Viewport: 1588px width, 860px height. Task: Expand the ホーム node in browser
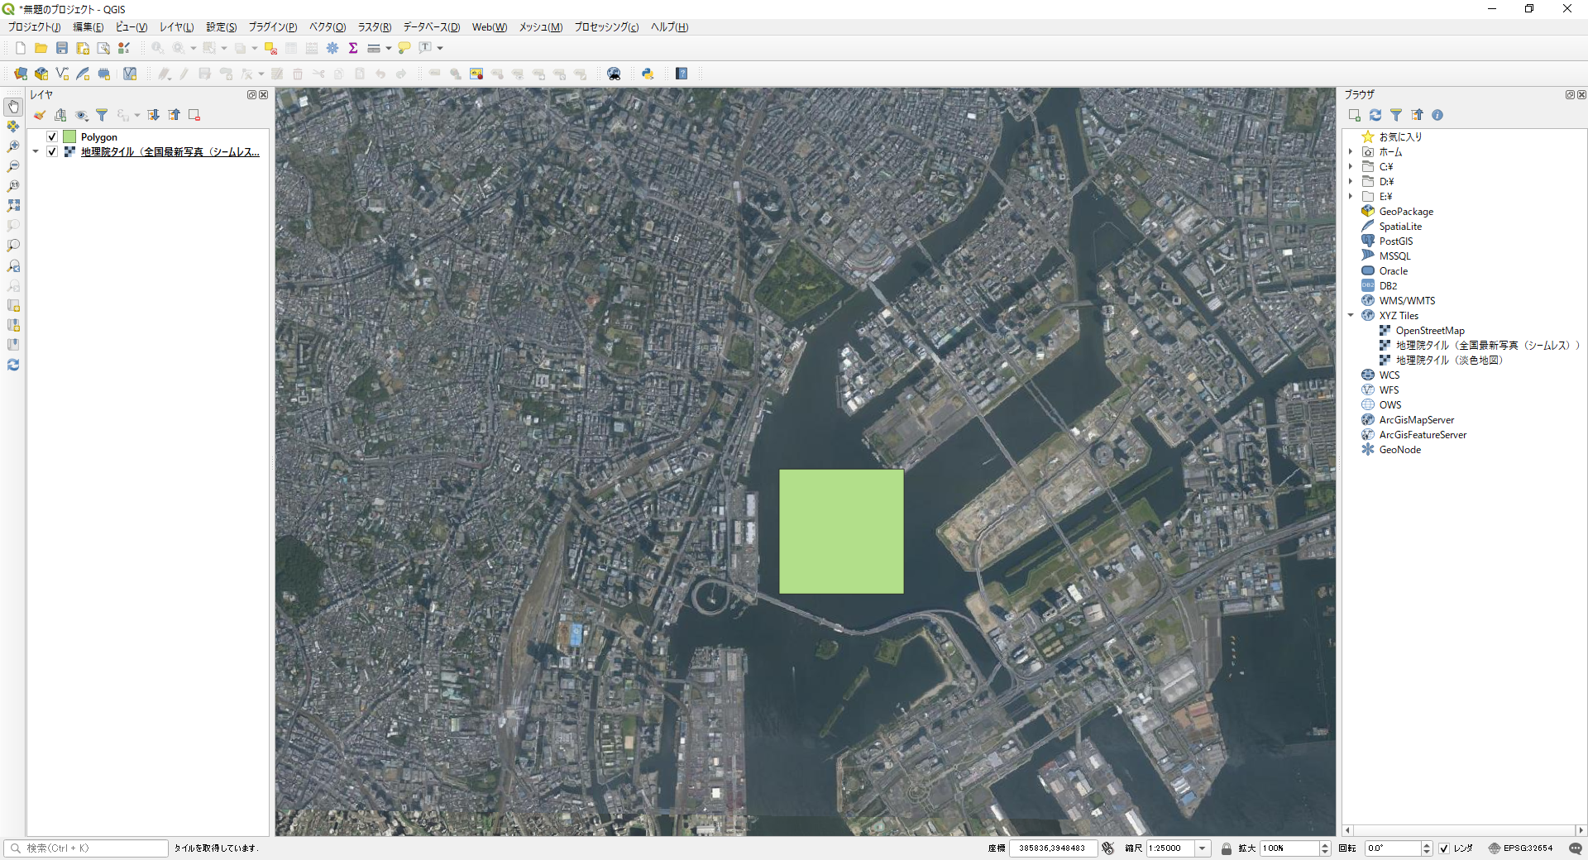(1351, 152)
